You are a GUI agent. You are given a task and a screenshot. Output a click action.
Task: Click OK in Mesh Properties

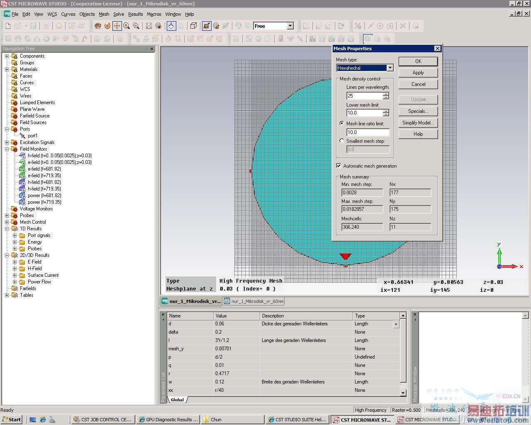[418, 61]
